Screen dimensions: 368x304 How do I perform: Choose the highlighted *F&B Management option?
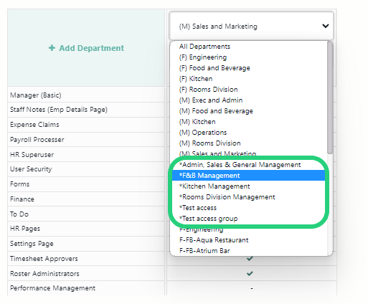(248, 176)
